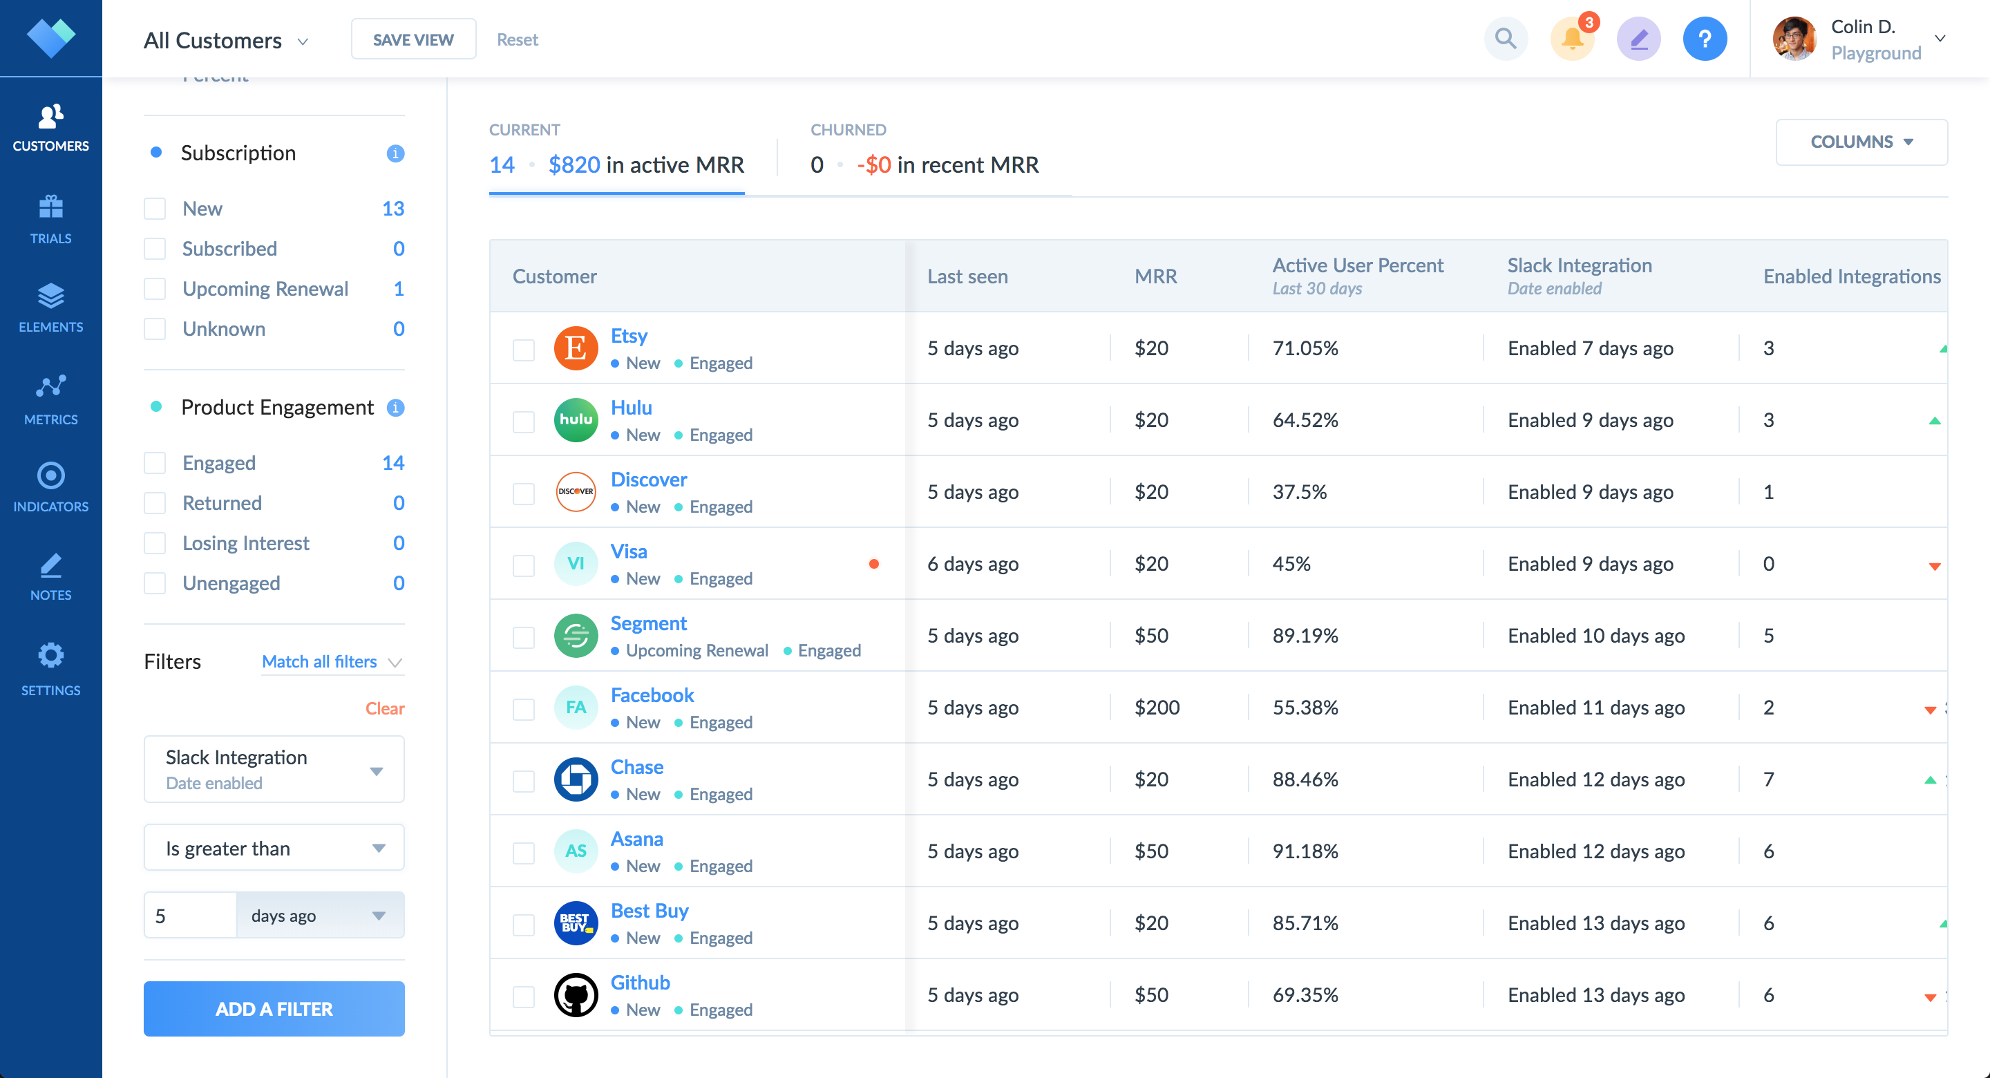Viewport: 1990px width, 1078px height.
Task: Open the Slack Integration filter dropdown
Action: click(x=274, y=769)
